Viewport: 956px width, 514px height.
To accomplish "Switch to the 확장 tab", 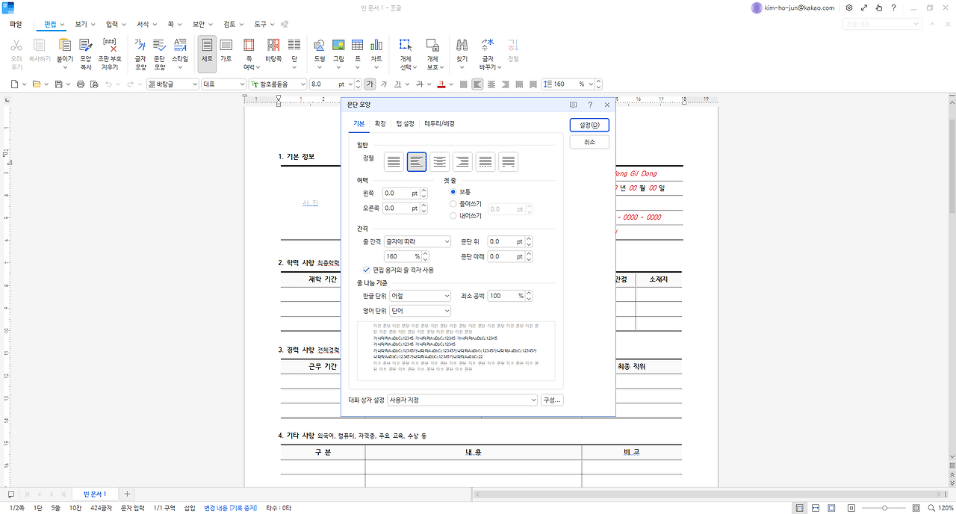I will 380,123.
